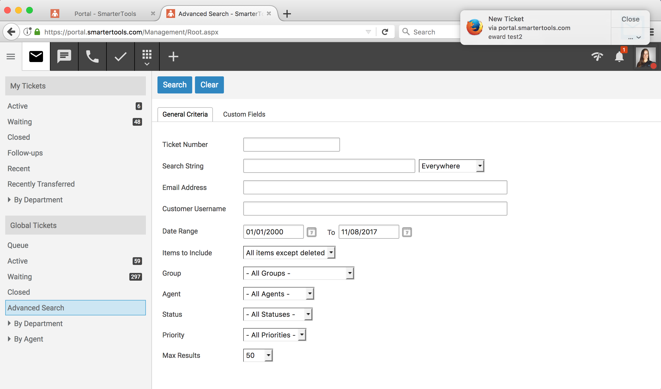Open the All Statuses dropdown
The height and width of the screenshot is (389, 661).
(x=278, y=314)
